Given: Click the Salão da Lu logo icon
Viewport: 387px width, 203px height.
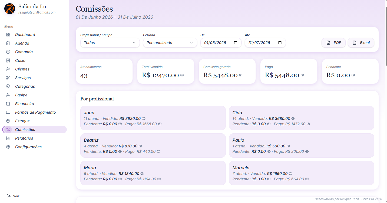Looking at the screenshot, I should pyautogui.click(x=10, y=9).
